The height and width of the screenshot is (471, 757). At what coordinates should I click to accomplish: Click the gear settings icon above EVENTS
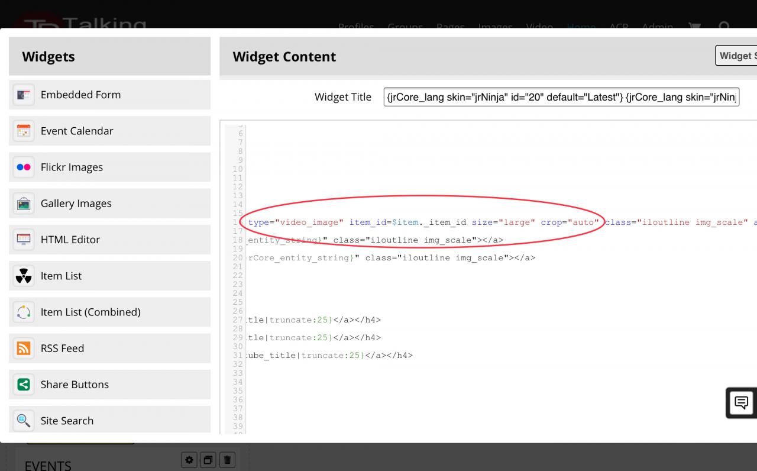(x=189, y=460)
